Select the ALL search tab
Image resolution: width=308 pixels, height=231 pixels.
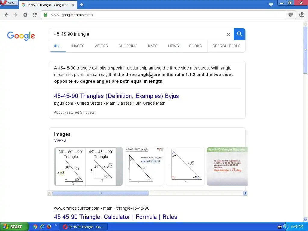coord(57,46)
